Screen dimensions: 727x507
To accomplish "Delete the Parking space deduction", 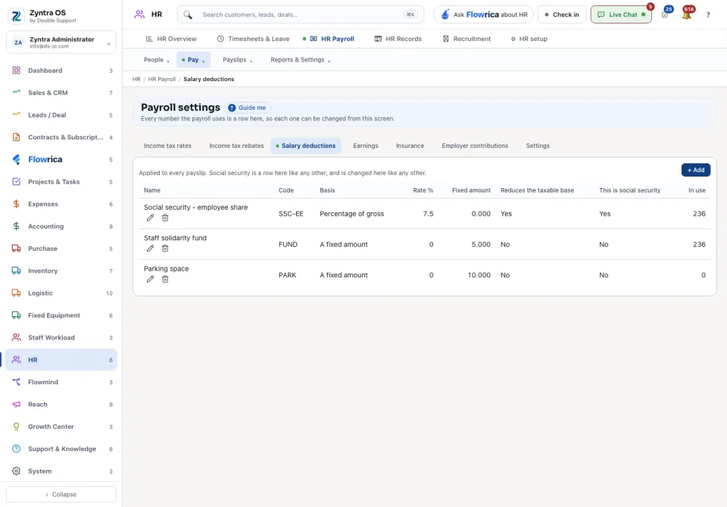I will tap(165, 279).
